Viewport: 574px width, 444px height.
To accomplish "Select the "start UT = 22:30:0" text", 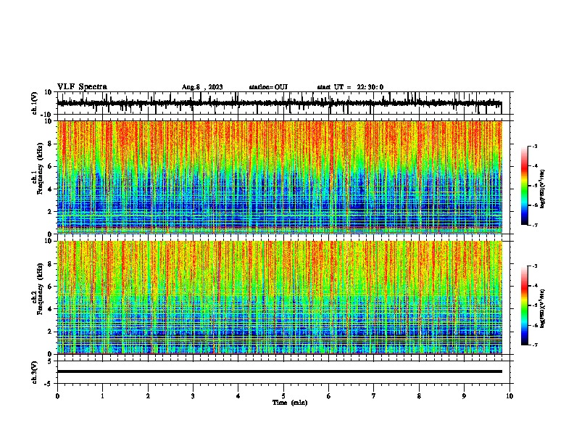I will click(350, 87).
